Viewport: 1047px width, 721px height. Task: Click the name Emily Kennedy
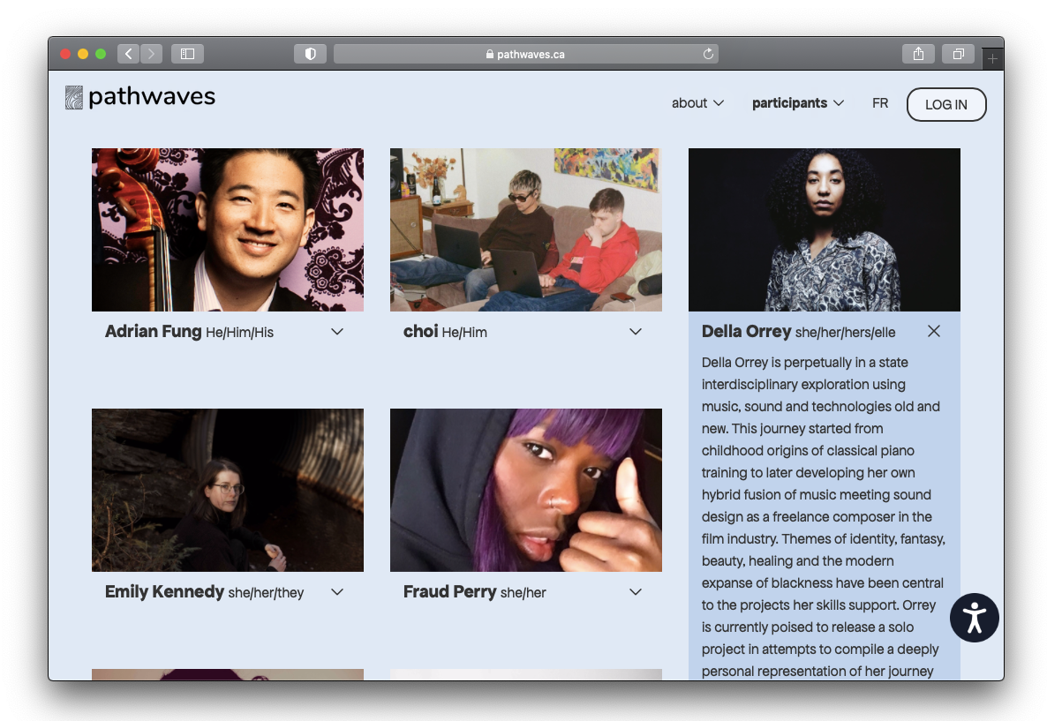pos(164,592)
